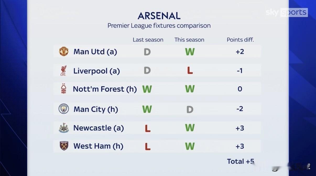Click the 'Last season' column header
The width and height of the screenshot is (316, 176).
148,40
